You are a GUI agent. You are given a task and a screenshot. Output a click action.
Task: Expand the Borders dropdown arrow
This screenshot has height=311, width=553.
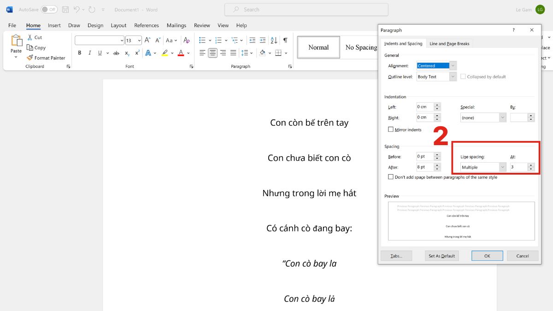pyautogui.click(x=286, y=53)
